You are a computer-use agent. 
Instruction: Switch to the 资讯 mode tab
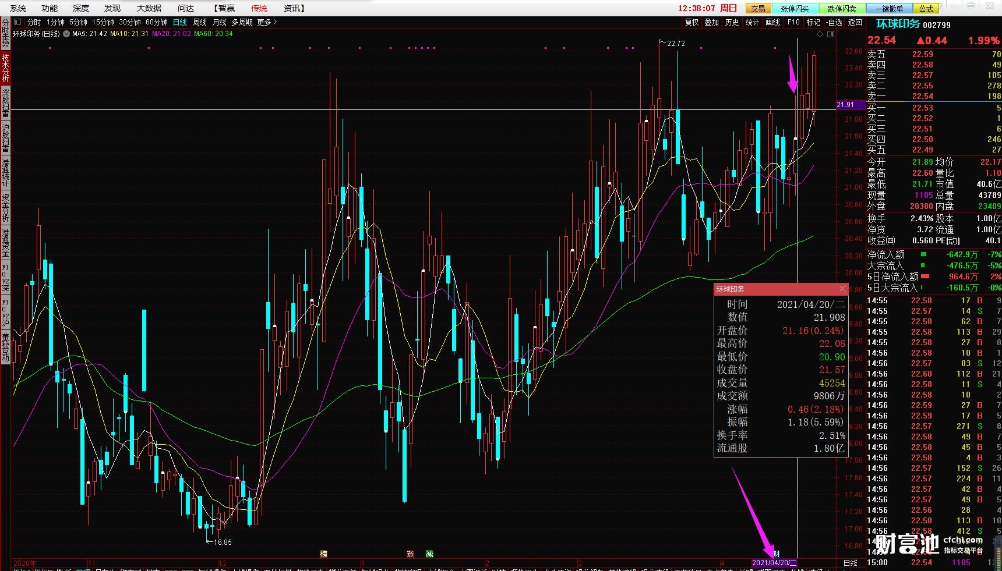pos(293,8)
